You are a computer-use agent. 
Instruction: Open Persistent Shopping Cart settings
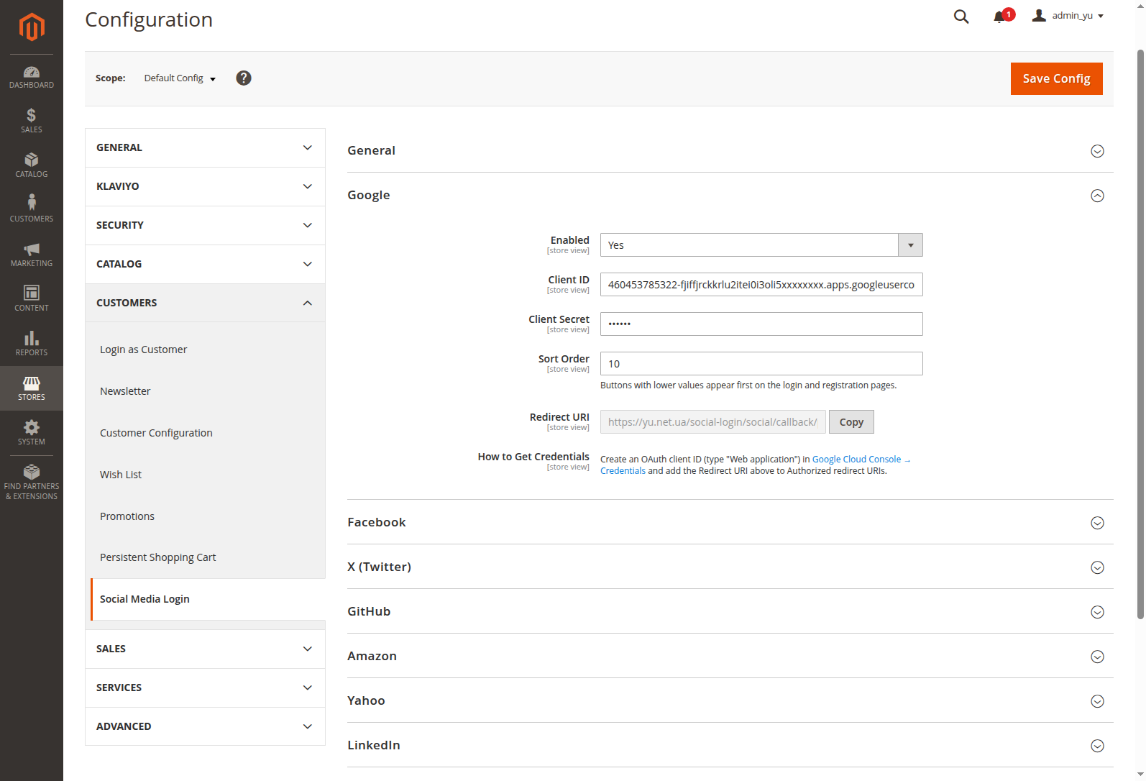[x=157, y=557]
